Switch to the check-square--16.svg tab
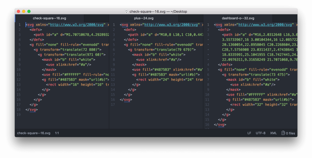This screenshot has width=312, height=158. tap(50, 18)
